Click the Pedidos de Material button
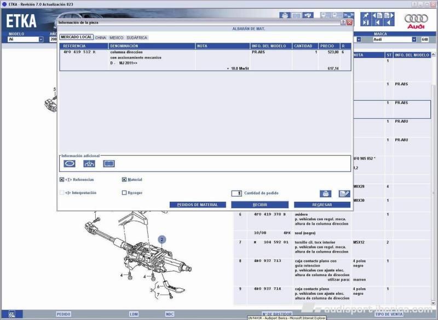Image resolution: width=438 pixels, height=320 pixels. 197,205
